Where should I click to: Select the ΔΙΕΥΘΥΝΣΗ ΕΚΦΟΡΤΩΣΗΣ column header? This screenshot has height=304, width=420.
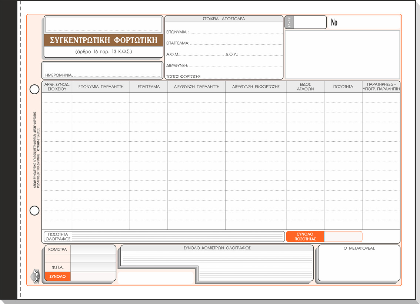[256, 87]
